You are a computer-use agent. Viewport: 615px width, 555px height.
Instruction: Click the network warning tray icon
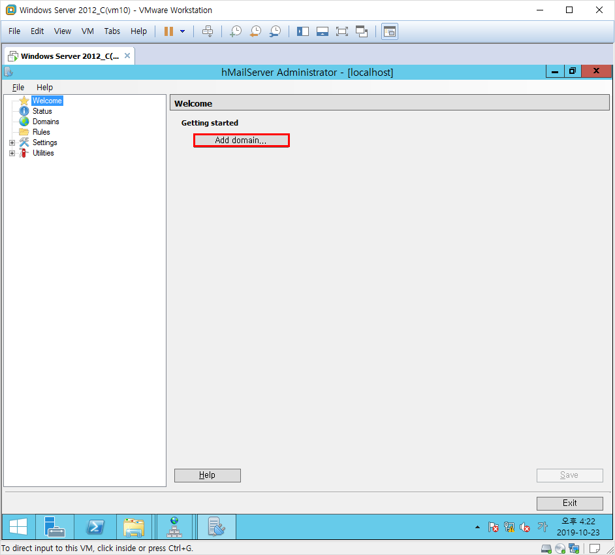[509, 527]
